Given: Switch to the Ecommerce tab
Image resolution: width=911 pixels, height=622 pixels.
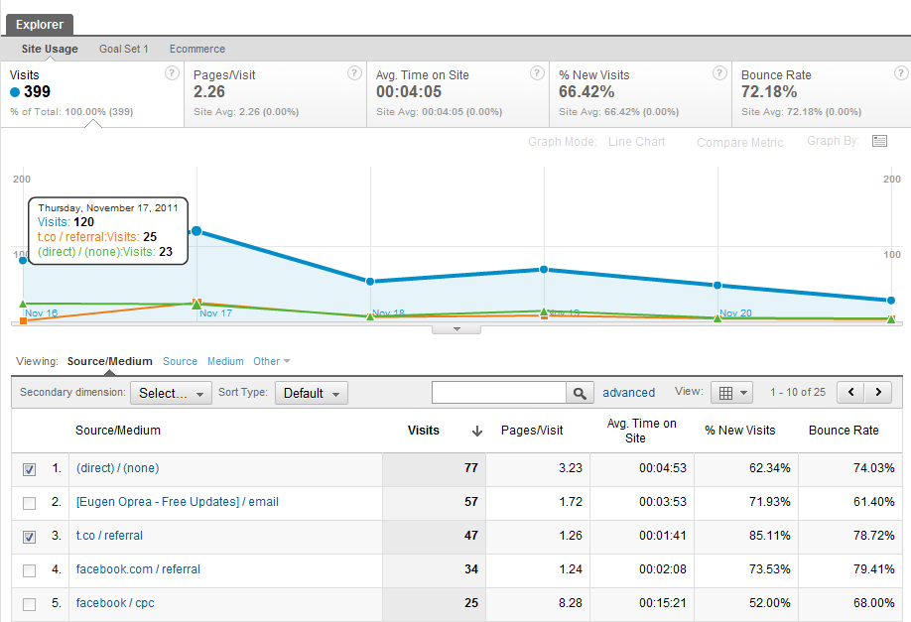Looking at the screenshot, I should (196, 48).
